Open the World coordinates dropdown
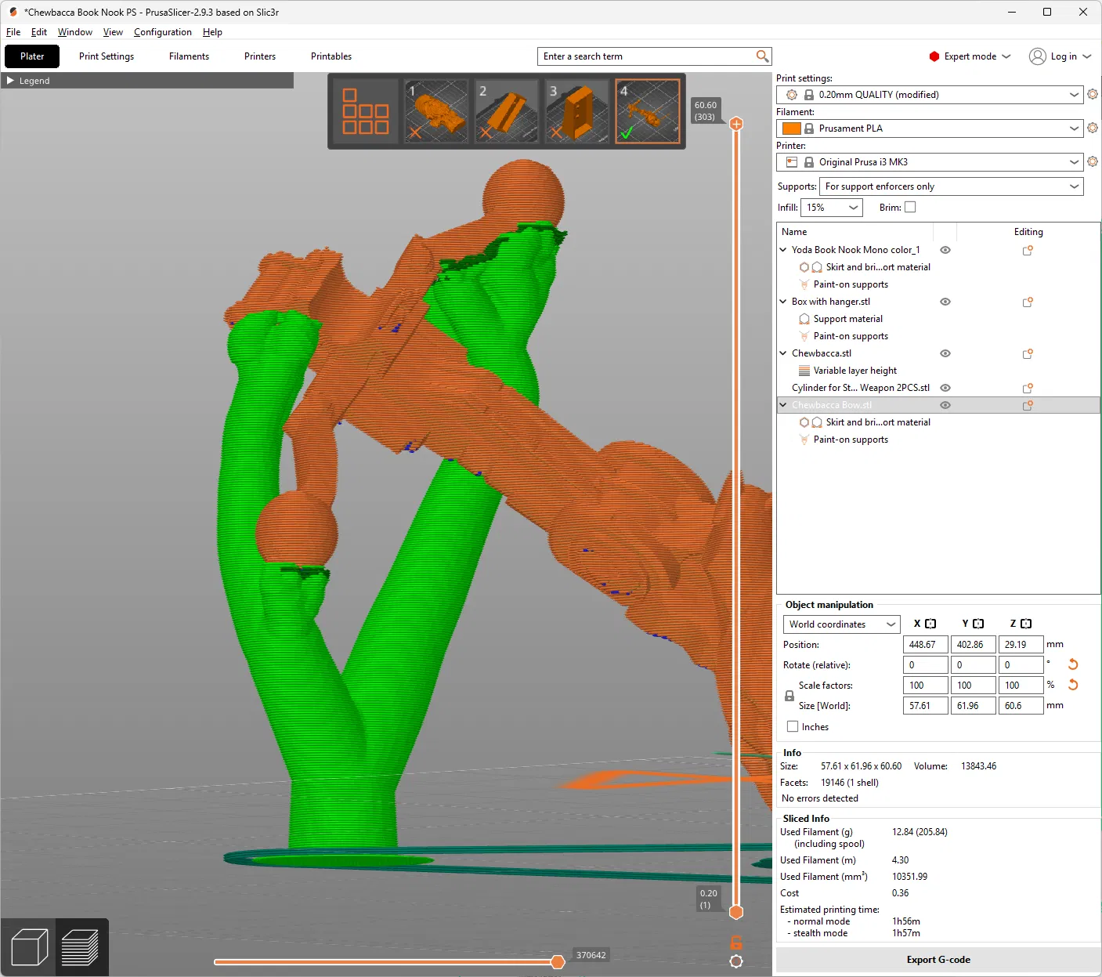This screenshot has width=1102, height=977. coord(841,624)
